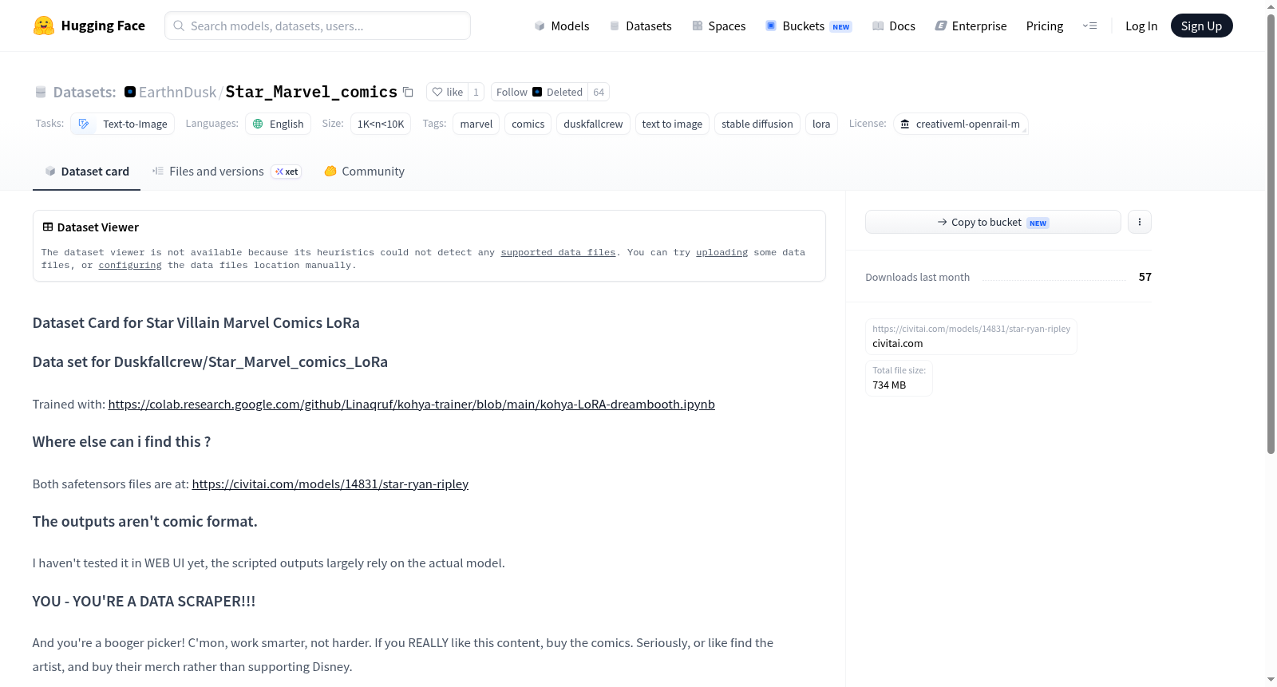Image resolution: width=1277 pixels, height=687 pixels.
Task: Click the EarthnDusk avatar icon
Action: [130, 92]
